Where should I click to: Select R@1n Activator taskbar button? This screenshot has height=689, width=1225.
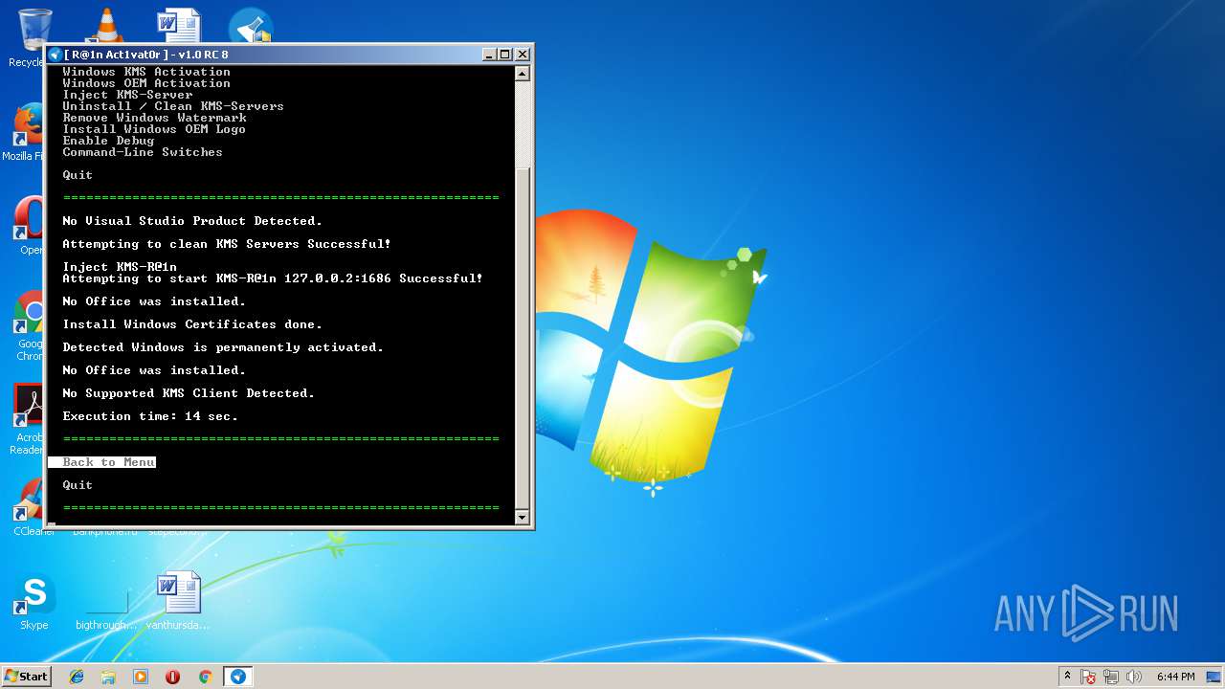pos(238,677)
